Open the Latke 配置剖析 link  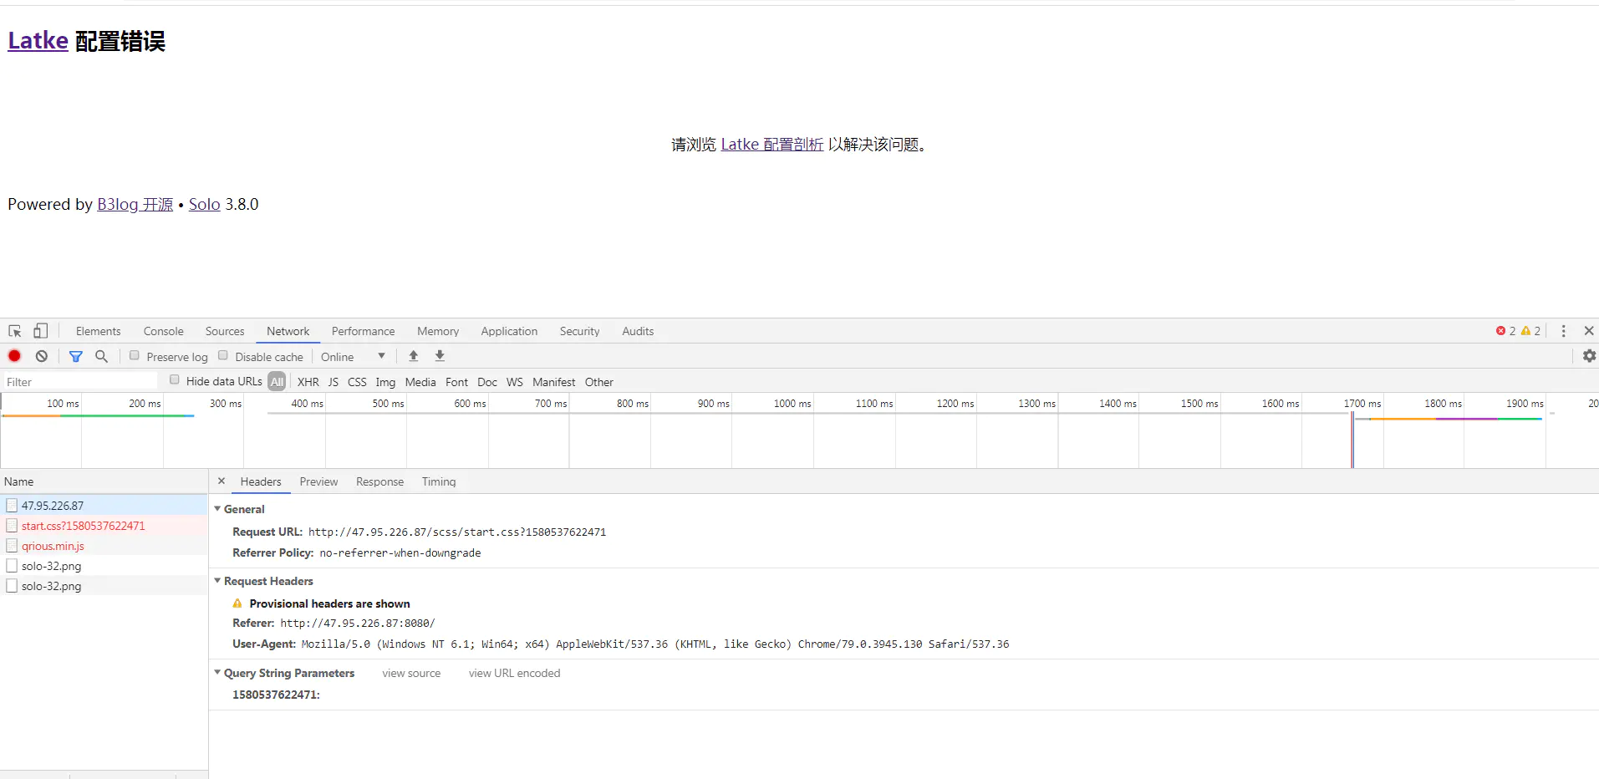pos(772,145)
